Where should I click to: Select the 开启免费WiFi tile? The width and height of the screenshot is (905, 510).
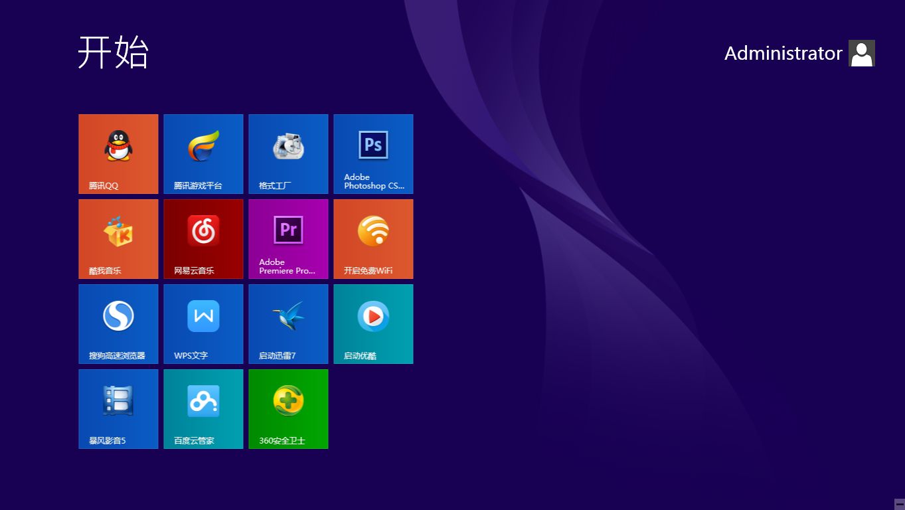372,238
